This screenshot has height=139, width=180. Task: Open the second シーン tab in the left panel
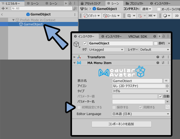(51, 3)
